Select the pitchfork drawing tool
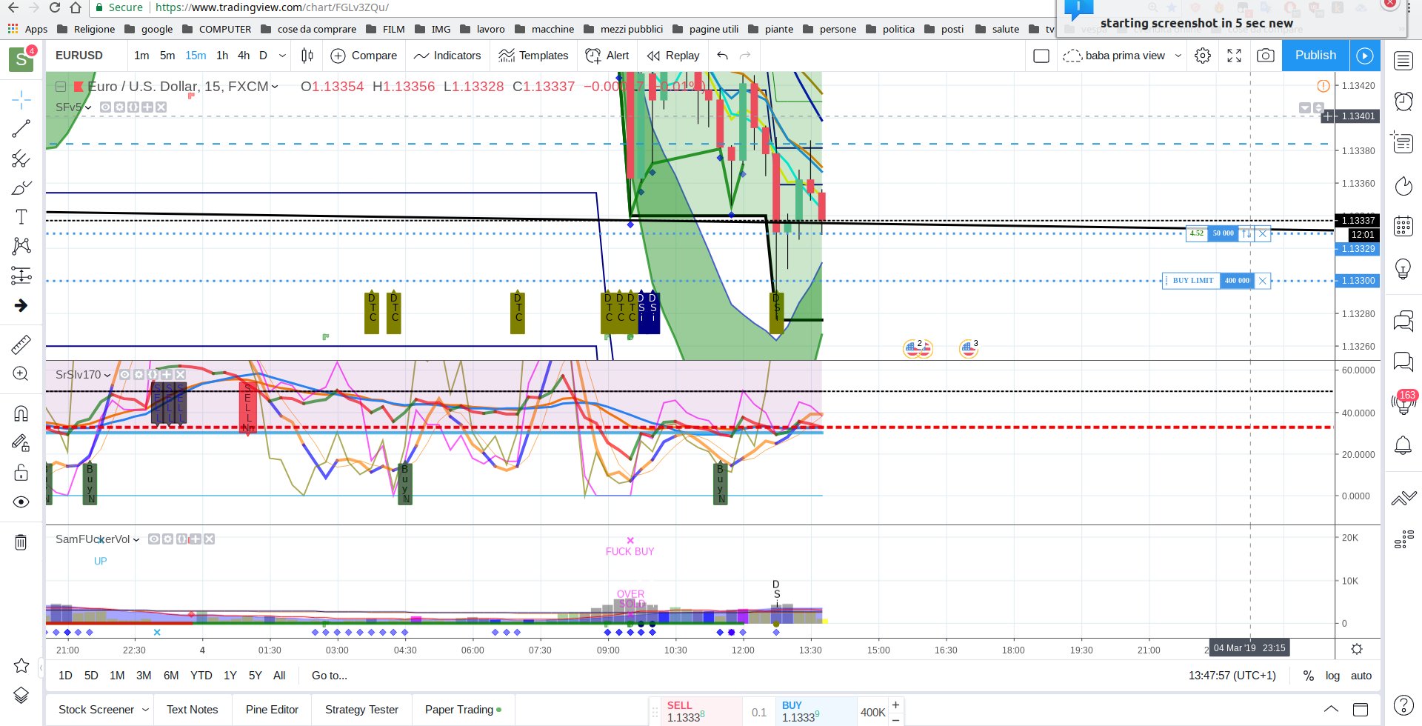 coord(21,158)
